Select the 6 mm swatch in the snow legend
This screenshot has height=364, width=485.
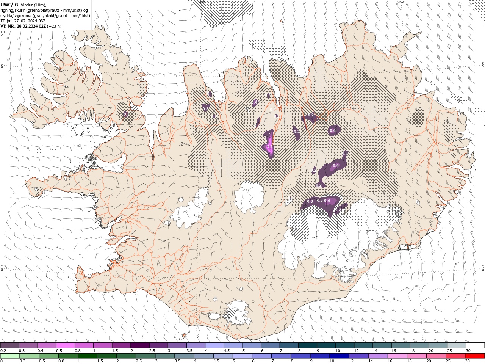click(x=271, y=345)
